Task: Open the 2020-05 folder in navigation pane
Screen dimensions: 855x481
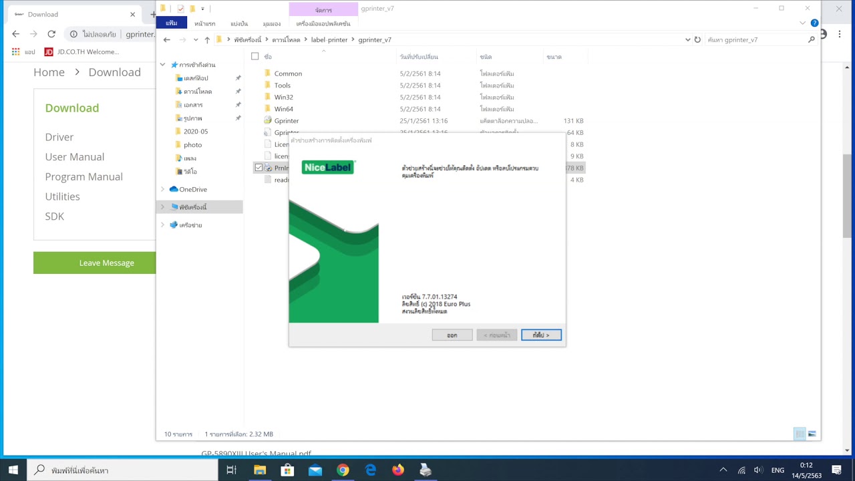Action: [x=196, y=132]
